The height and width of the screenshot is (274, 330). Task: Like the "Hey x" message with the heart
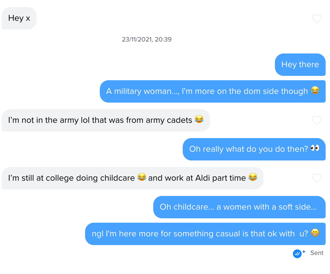click(x=317, y=19)
